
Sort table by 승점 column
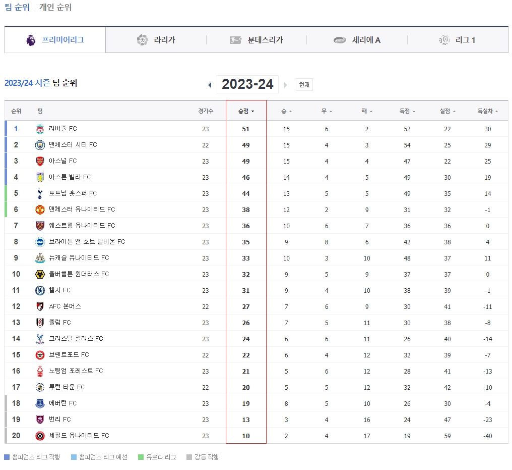246,111
